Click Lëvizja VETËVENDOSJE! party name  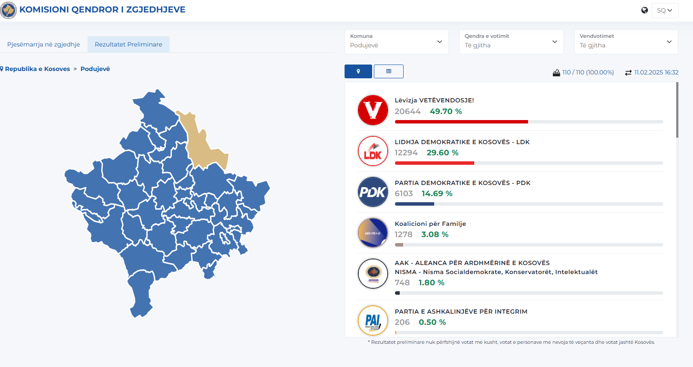tap(434, 100)
